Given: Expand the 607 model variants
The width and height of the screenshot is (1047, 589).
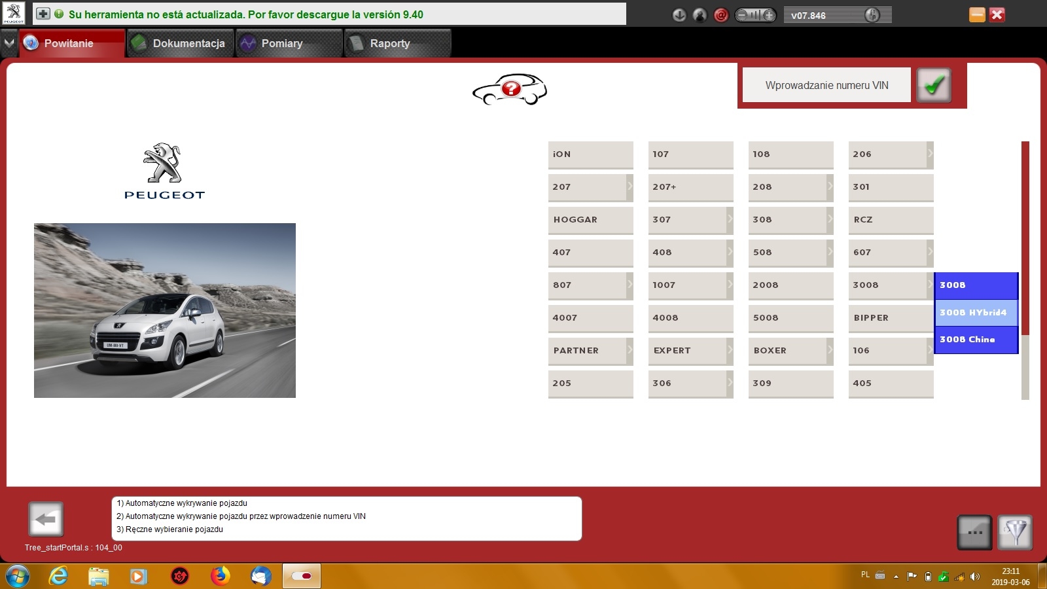Looking at the screenshot, I should (x=930, y=253).
